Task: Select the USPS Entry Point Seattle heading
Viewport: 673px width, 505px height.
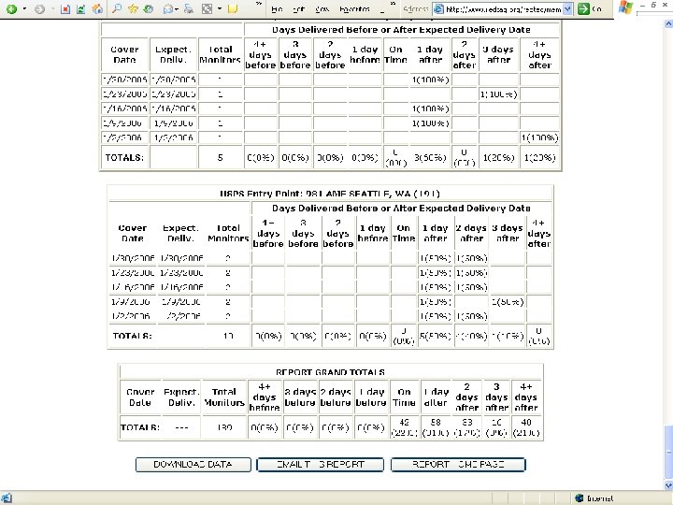Action: click(330, 194)
